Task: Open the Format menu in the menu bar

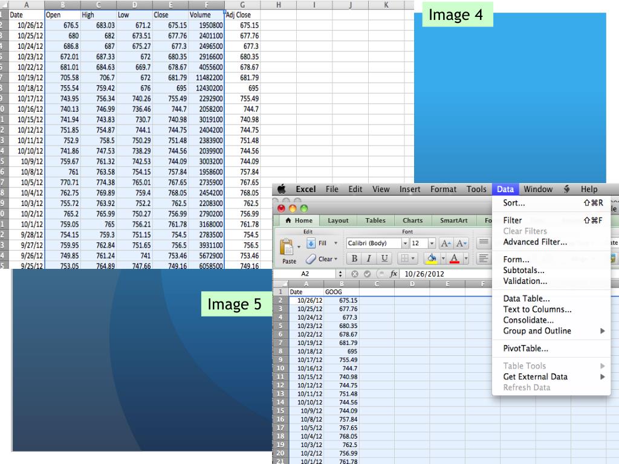Action: pos(443,189)
